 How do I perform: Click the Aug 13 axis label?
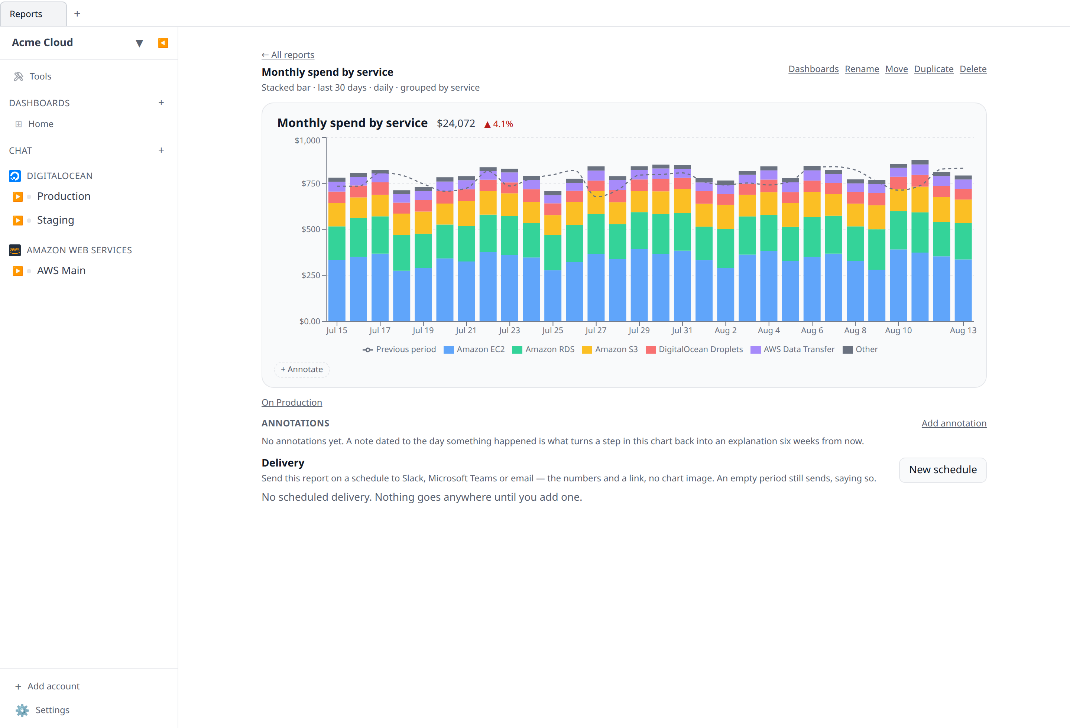963,330
